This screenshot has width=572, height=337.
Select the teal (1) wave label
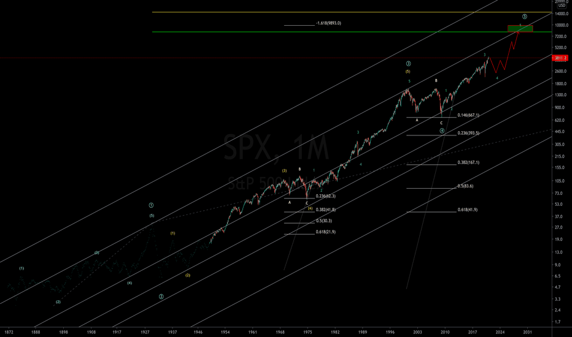(x=21, y=268)
